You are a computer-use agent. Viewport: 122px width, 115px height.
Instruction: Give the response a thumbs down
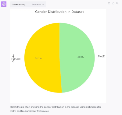(117, 3)
